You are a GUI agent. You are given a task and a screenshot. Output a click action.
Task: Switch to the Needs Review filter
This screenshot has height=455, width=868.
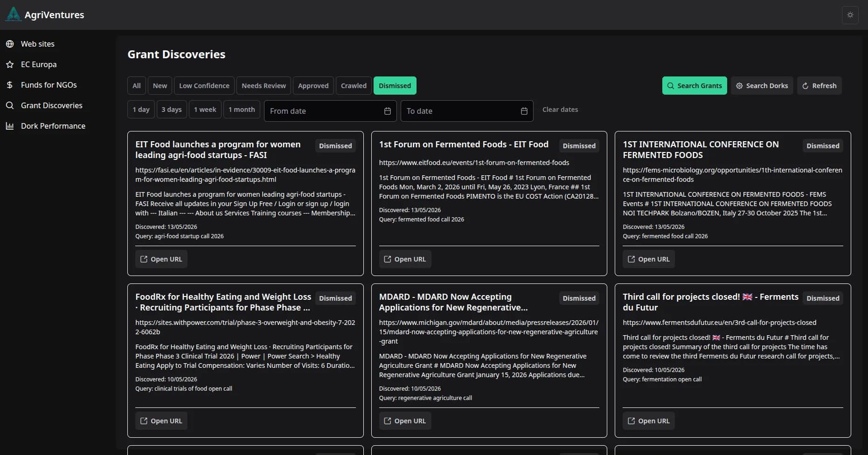pos(264,86)
